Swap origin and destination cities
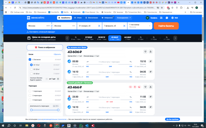 (51, 26)
